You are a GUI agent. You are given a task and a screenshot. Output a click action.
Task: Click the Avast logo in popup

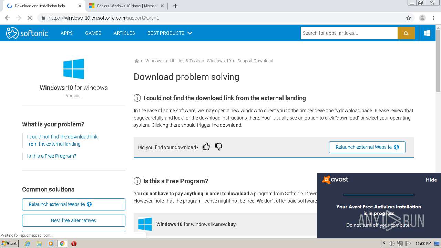tap(335, 179)
